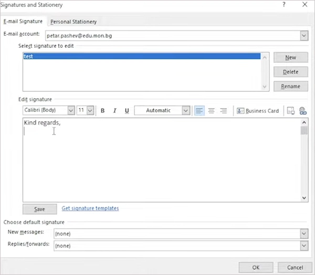The width and height of the screenshot is (315, 275).
Task: Open the font size 11 dropdown
Action: pyautogui.click(x=90, y=110)
